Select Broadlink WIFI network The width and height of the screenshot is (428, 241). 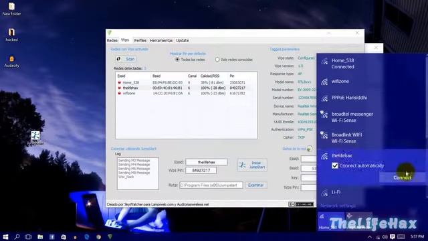[x=371, y=138]
